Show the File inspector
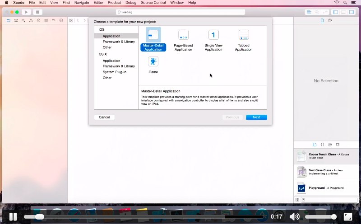Screen dimensions: 361x224 click(322, 20)
